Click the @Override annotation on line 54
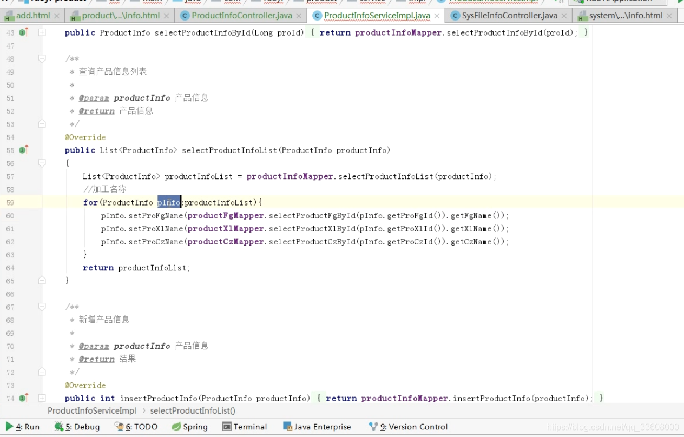 [x=85, y=137]
